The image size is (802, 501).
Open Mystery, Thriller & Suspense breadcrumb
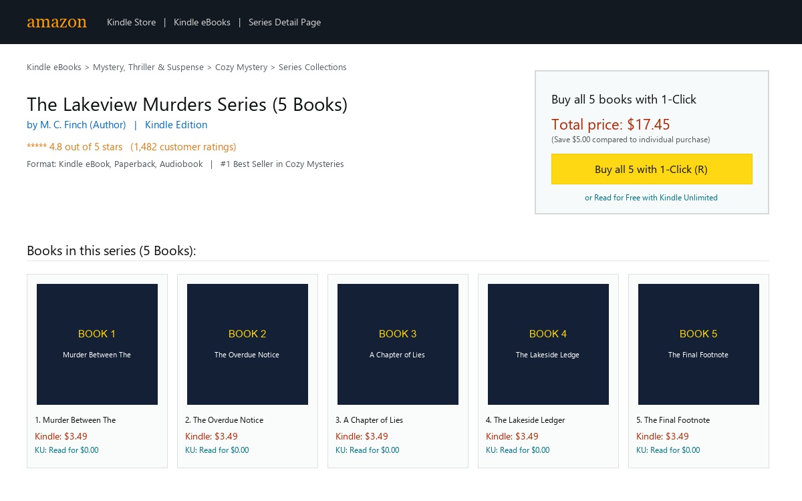[x=148, y=67]
